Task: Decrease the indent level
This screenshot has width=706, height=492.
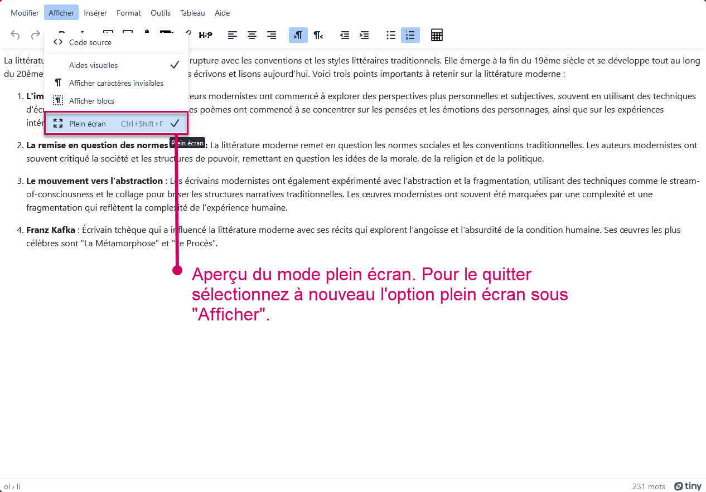Action: click(345, 35)
